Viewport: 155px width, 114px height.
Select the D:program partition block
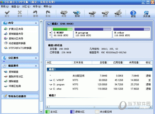(93, 32)
